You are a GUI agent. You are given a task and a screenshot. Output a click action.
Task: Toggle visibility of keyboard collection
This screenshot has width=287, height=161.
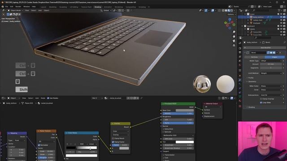pyautogui.click(x=281, y=26)
